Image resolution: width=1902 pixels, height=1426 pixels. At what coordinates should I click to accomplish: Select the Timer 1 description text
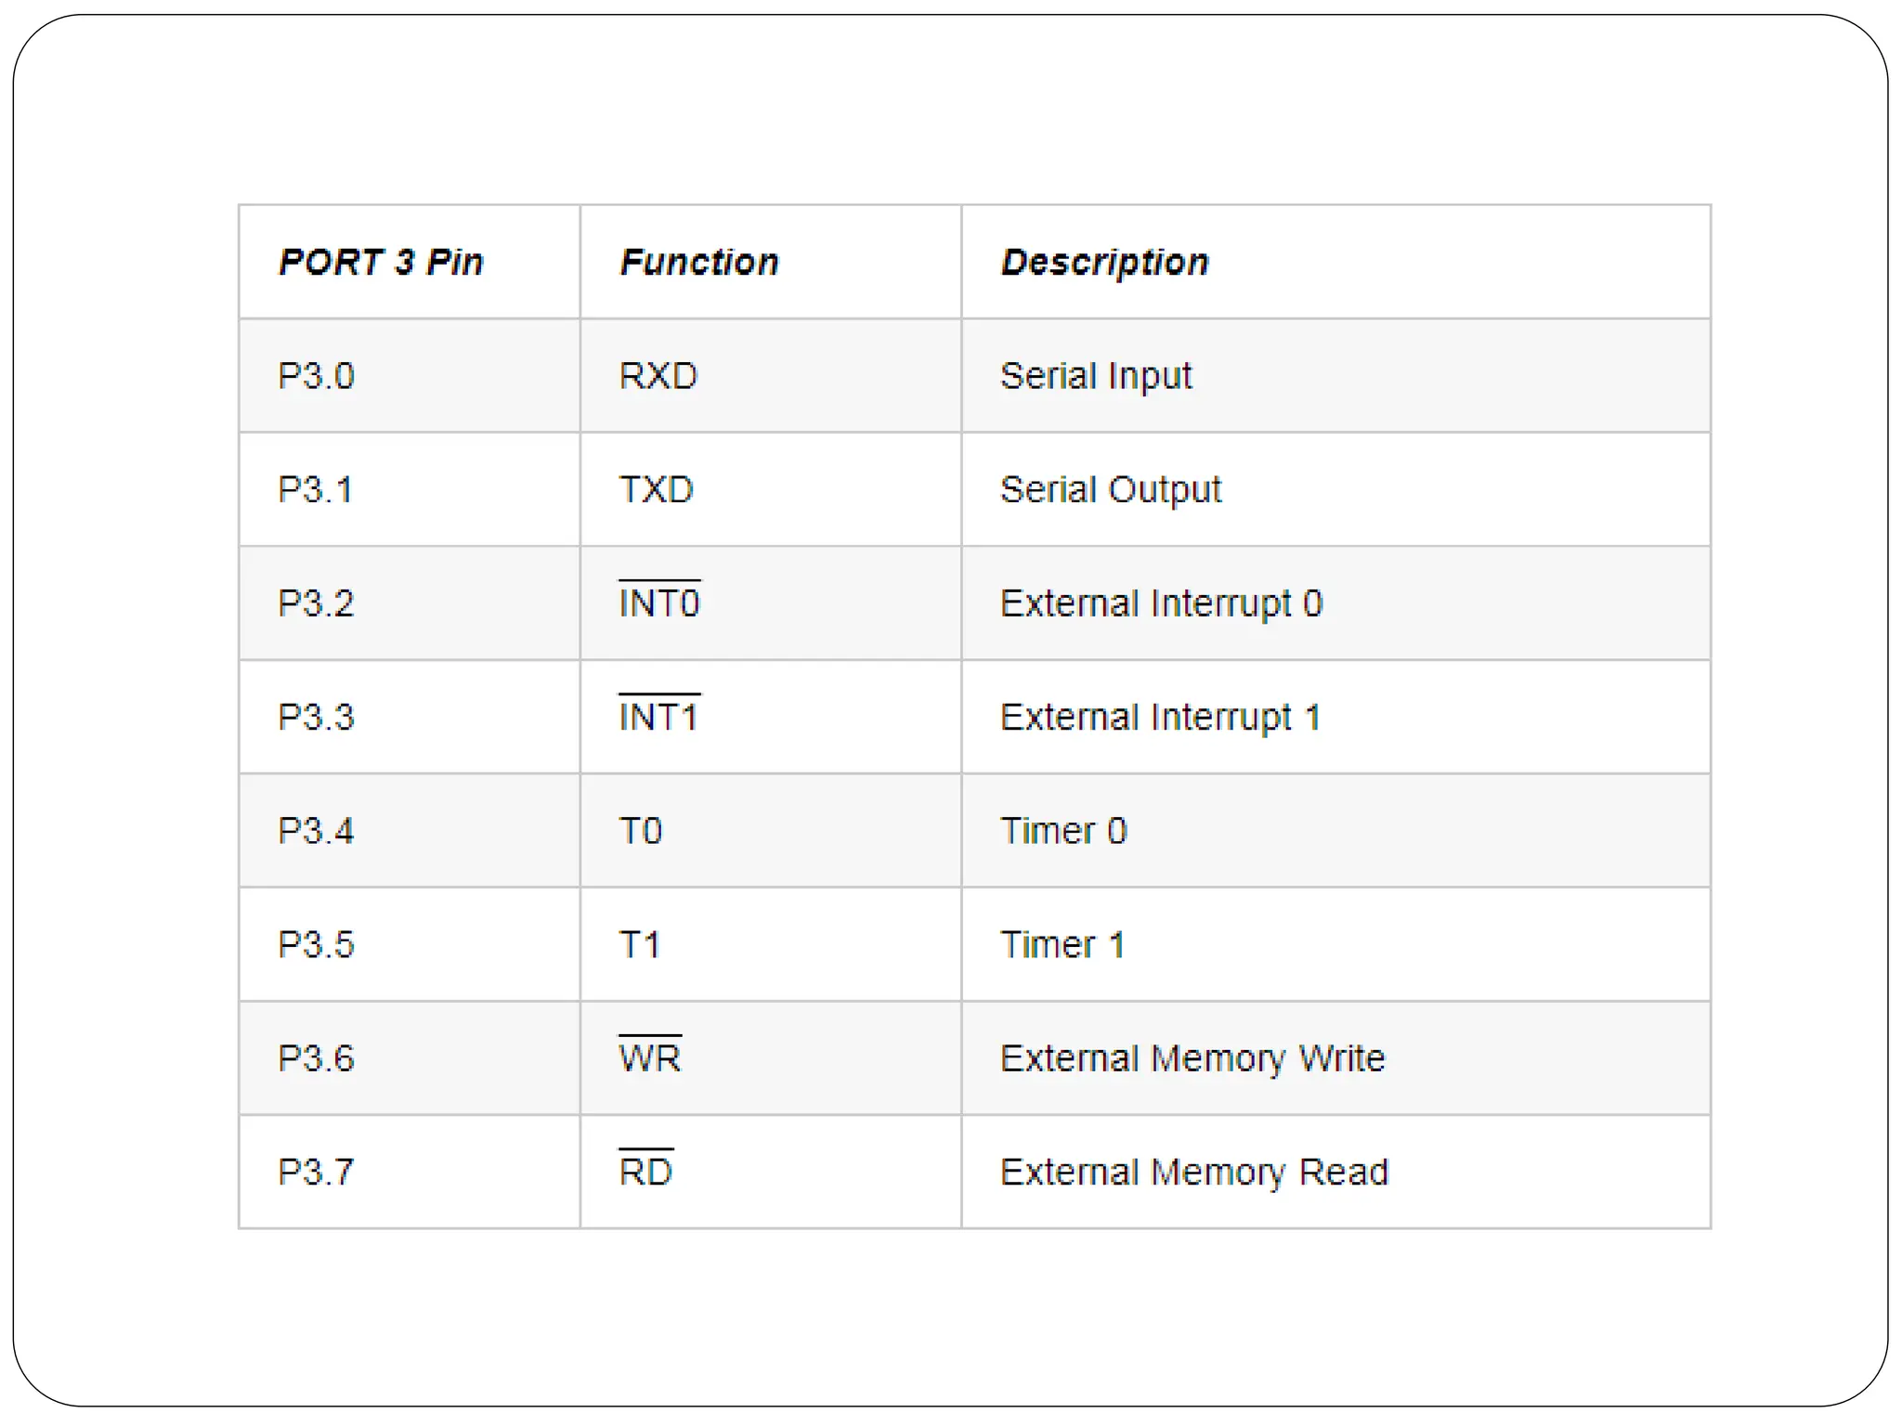tap(1062, 945)
